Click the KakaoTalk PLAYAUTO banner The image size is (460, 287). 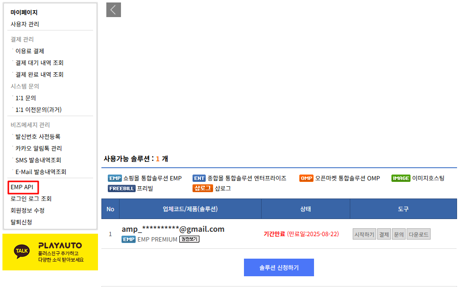tap(50, 252)
